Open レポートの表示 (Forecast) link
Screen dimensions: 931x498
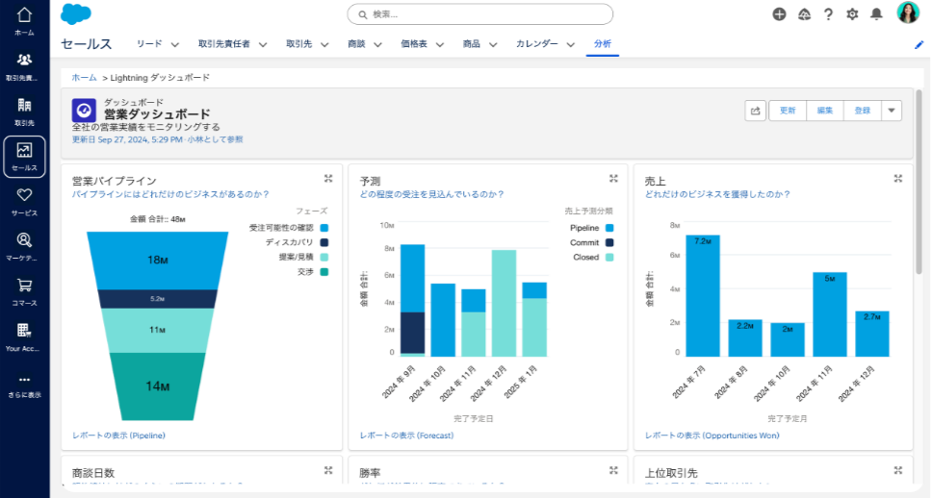pyautogui.click(x=406, y=436)
